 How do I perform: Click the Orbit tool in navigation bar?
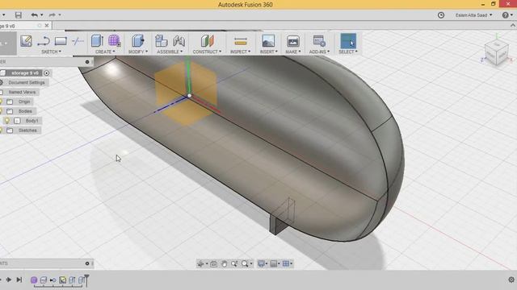200,263
